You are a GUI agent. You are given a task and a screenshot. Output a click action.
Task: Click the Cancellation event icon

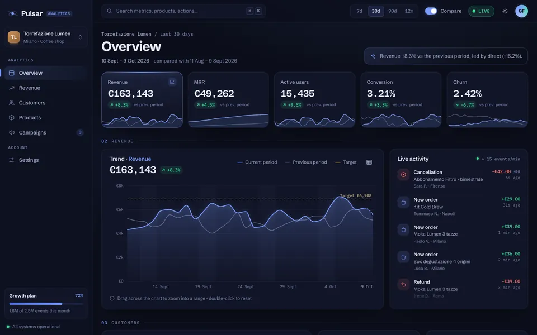[403, 175]
